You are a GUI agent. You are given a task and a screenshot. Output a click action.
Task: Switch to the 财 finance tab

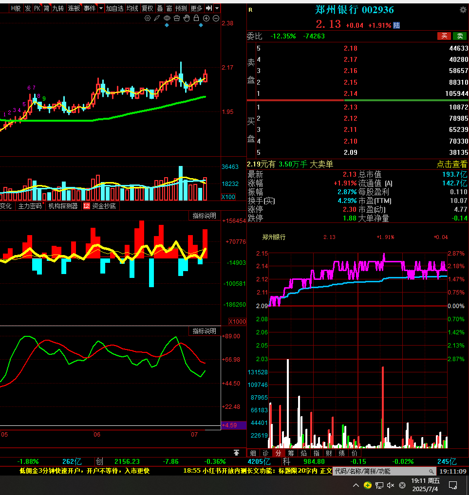pyautogui.click(x=329, y=453)
